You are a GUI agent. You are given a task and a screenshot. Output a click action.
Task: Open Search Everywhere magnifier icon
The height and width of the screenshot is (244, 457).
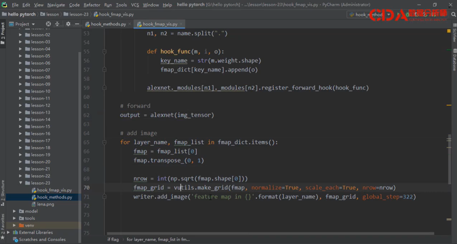(454, 14)
